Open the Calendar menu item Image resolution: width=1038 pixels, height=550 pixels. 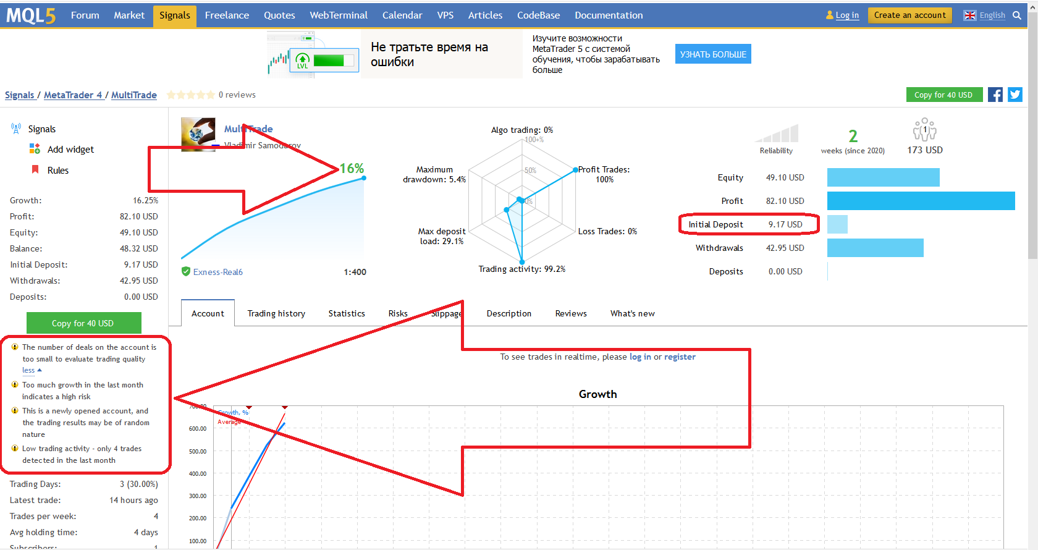click(x=402, y=15)
